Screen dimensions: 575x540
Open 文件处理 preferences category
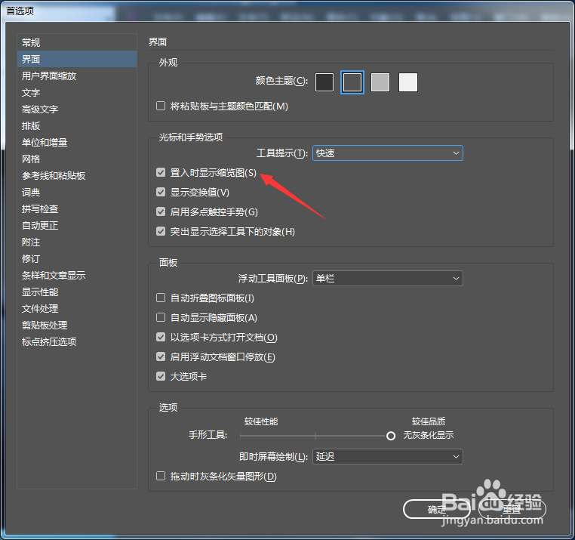77,309
